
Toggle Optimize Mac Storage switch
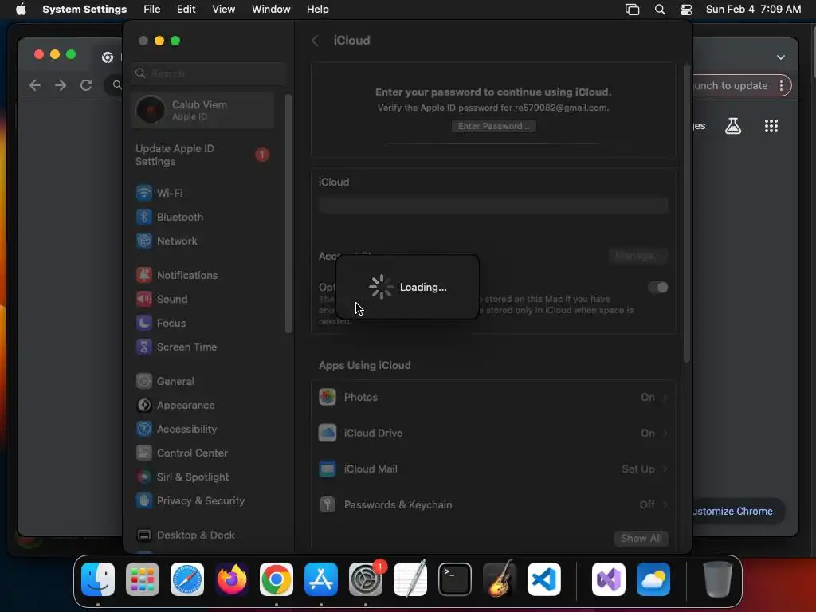657,287
